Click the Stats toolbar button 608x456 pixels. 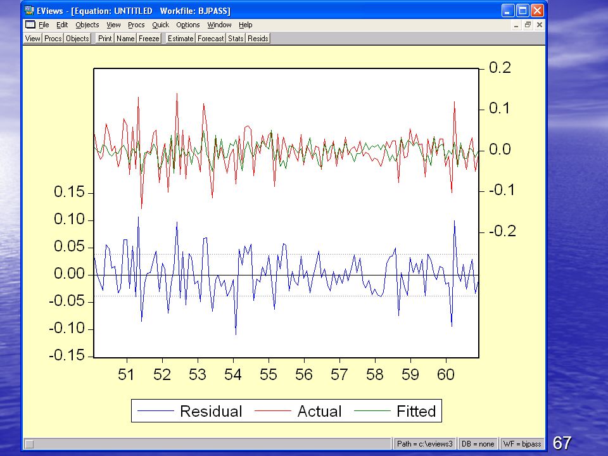tap(236, 39)
